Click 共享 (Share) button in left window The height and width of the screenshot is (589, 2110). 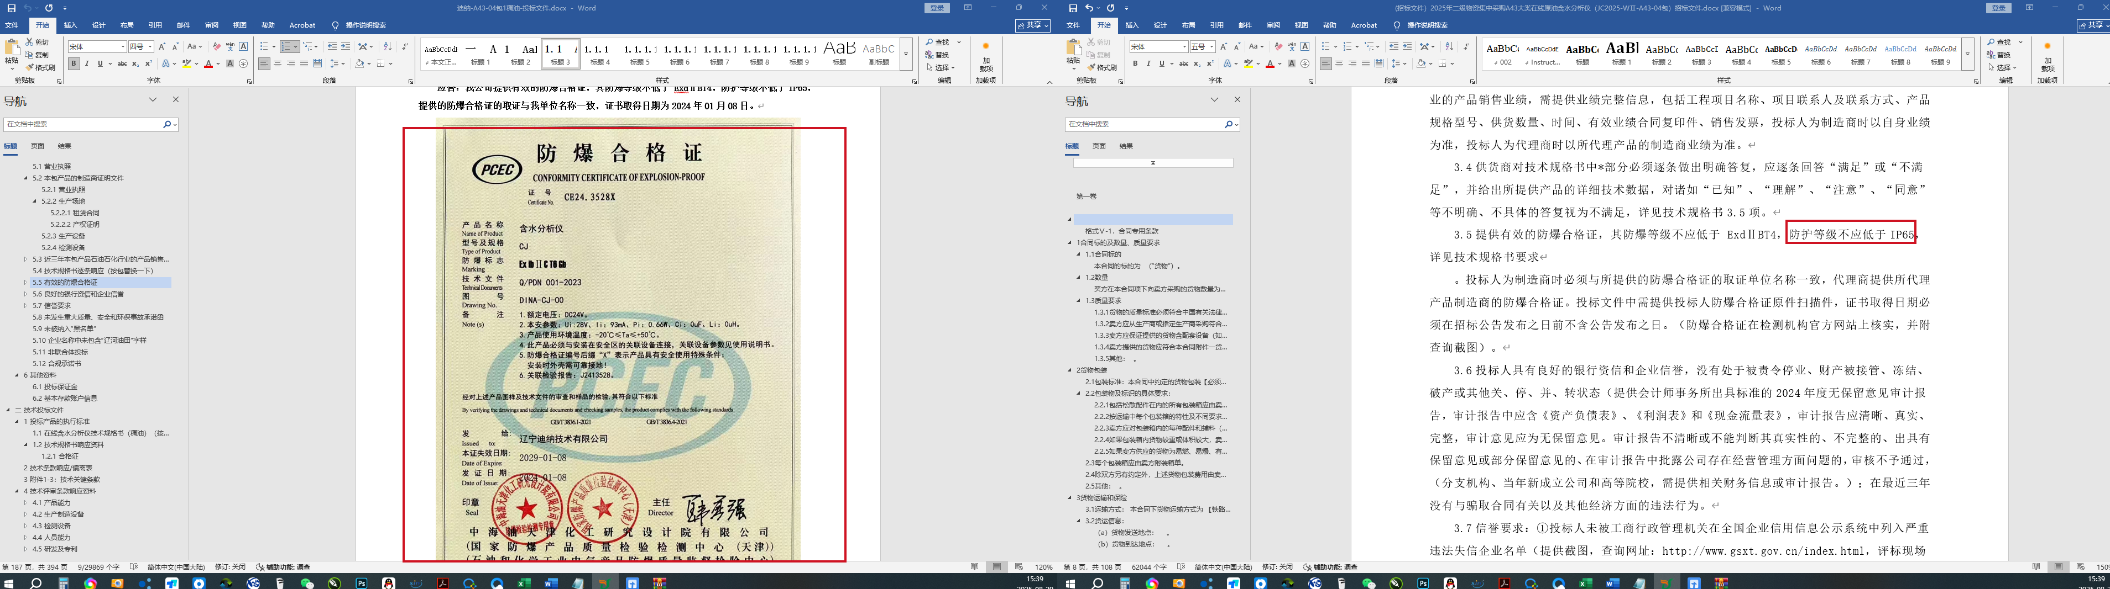coord(1033,25)
